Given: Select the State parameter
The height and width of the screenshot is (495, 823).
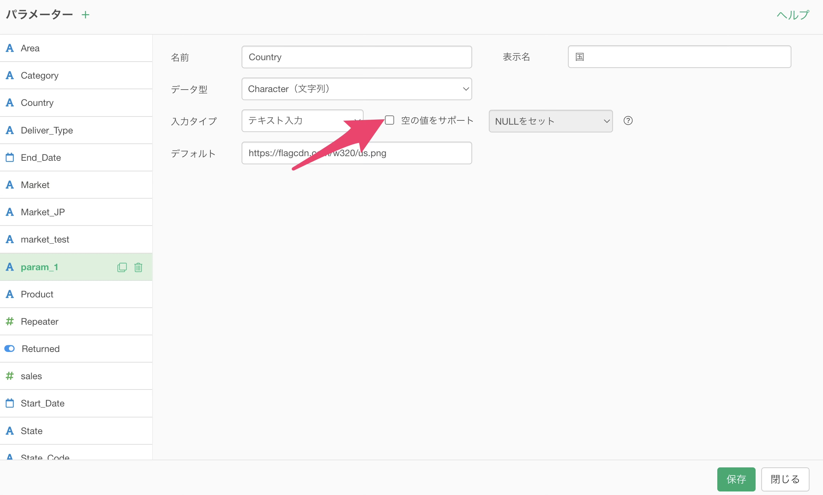Looking at the screenshot, I should (x=76, y=431).
